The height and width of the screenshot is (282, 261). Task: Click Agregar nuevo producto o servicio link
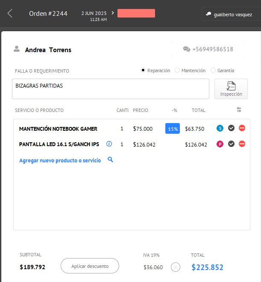[x=60, y=160]
